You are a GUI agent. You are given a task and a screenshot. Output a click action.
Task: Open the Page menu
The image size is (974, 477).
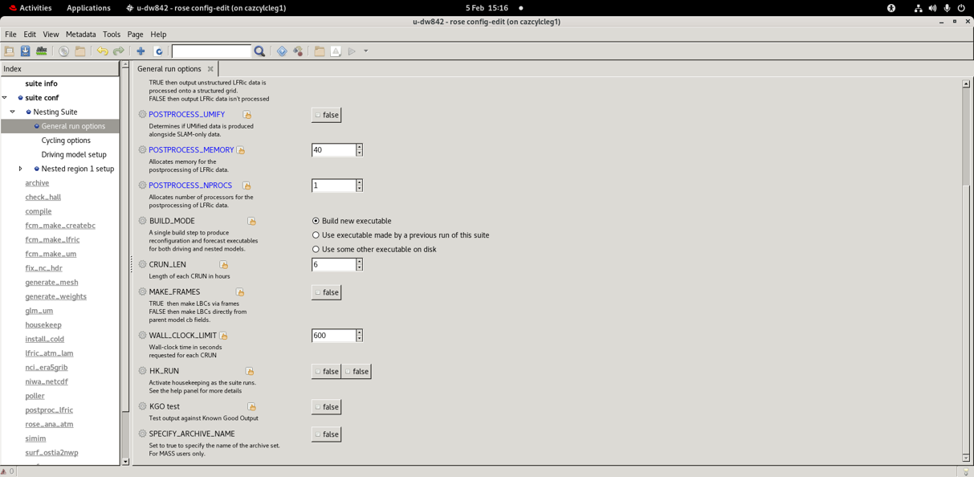135,35
